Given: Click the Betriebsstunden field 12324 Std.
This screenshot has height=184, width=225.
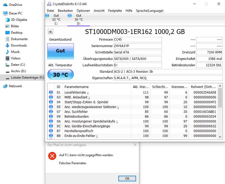Looking at the screenshot, I should (x=209, y=65).
